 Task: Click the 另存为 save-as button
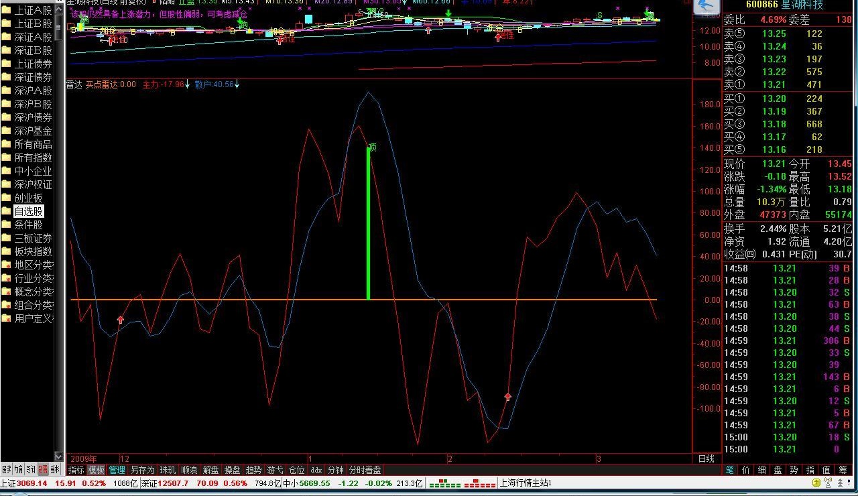coord(142,470)
